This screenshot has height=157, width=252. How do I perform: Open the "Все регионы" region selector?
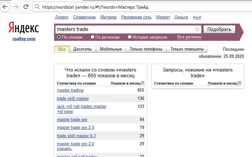click(189, 37)
